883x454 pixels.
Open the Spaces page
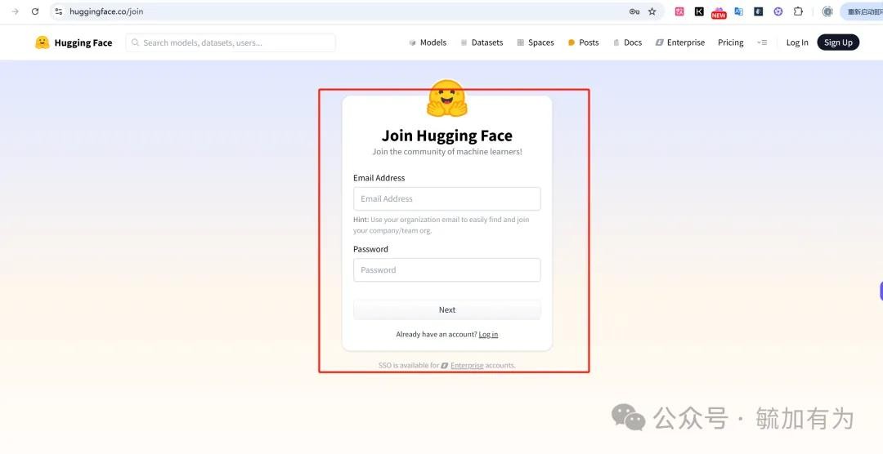pyautogui.click(x=535, y=42)
